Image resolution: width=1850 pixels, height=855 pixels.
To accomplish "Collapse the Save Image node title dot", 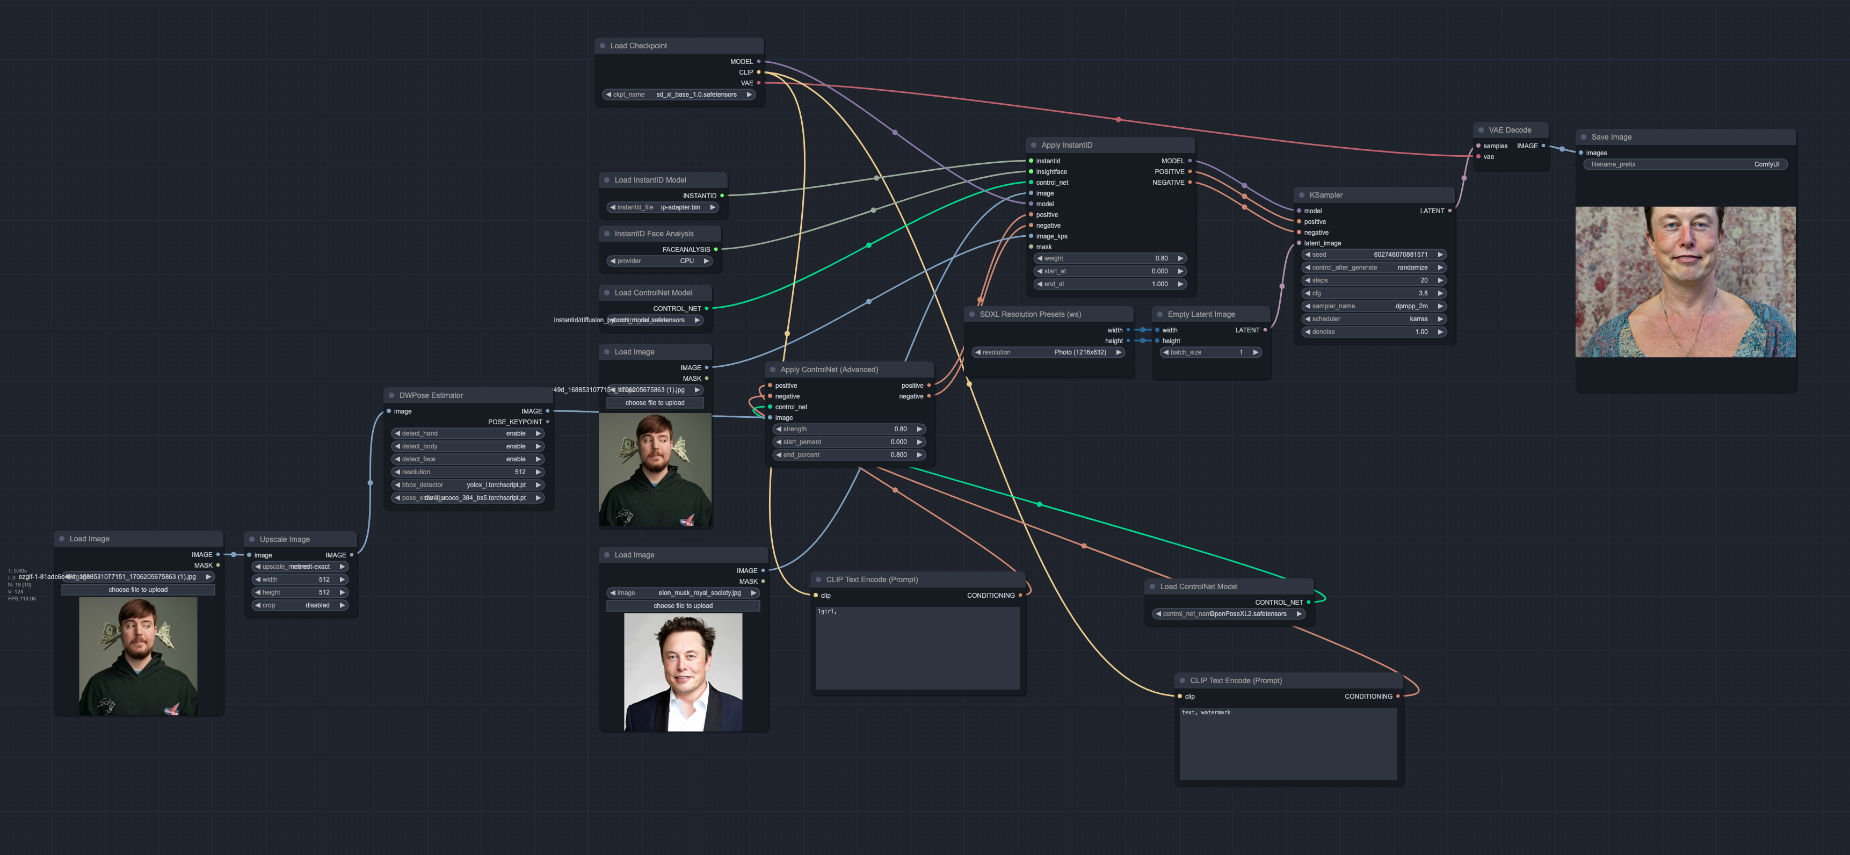I will pos(1584,136).
